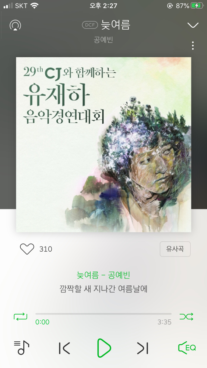Skip to the next track
Viewport: 207px width, 368px height.
pos(143,348)
